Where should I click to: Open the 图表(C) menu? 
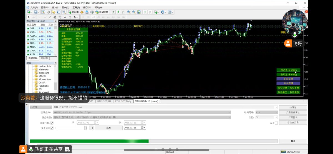pyautogui.click(x=65, y=7)
